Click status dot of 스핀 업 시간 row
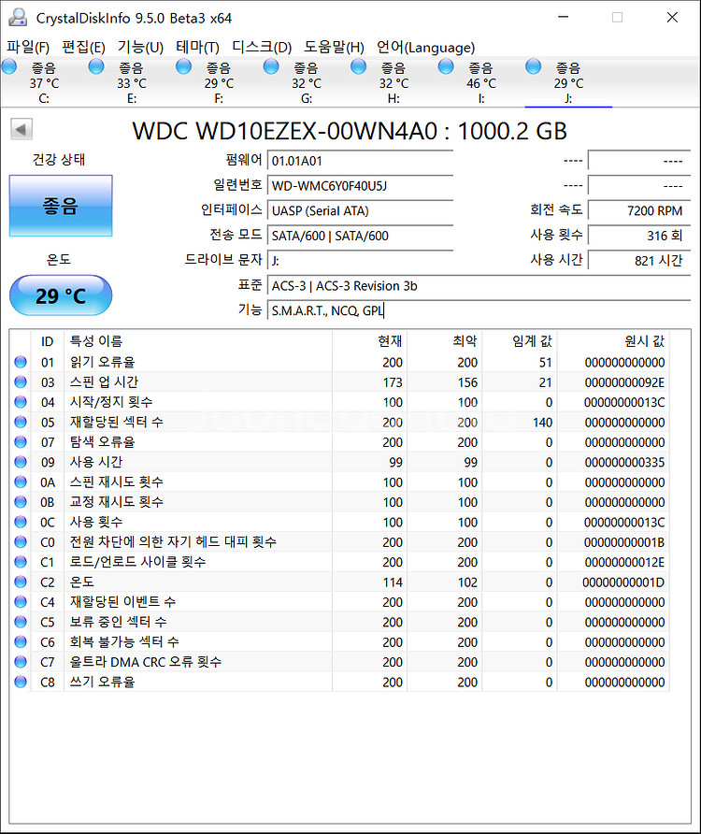 (21, 381)
